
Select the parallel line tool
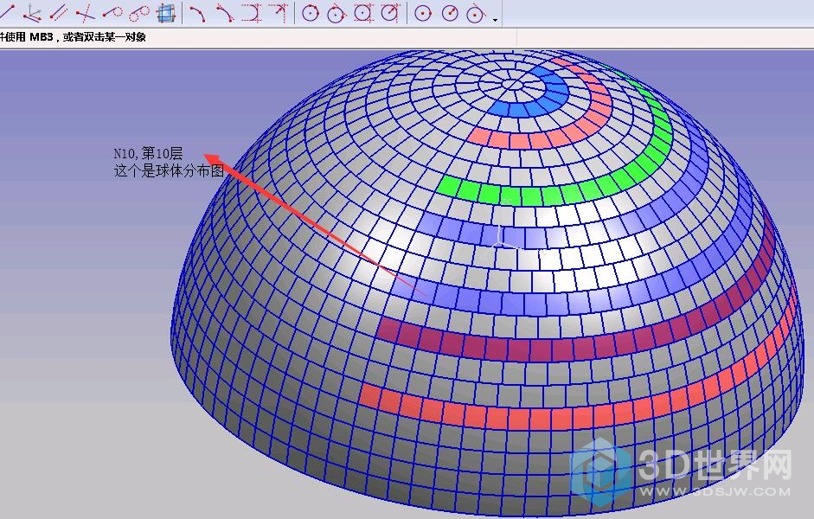click(x=59, y=12)
